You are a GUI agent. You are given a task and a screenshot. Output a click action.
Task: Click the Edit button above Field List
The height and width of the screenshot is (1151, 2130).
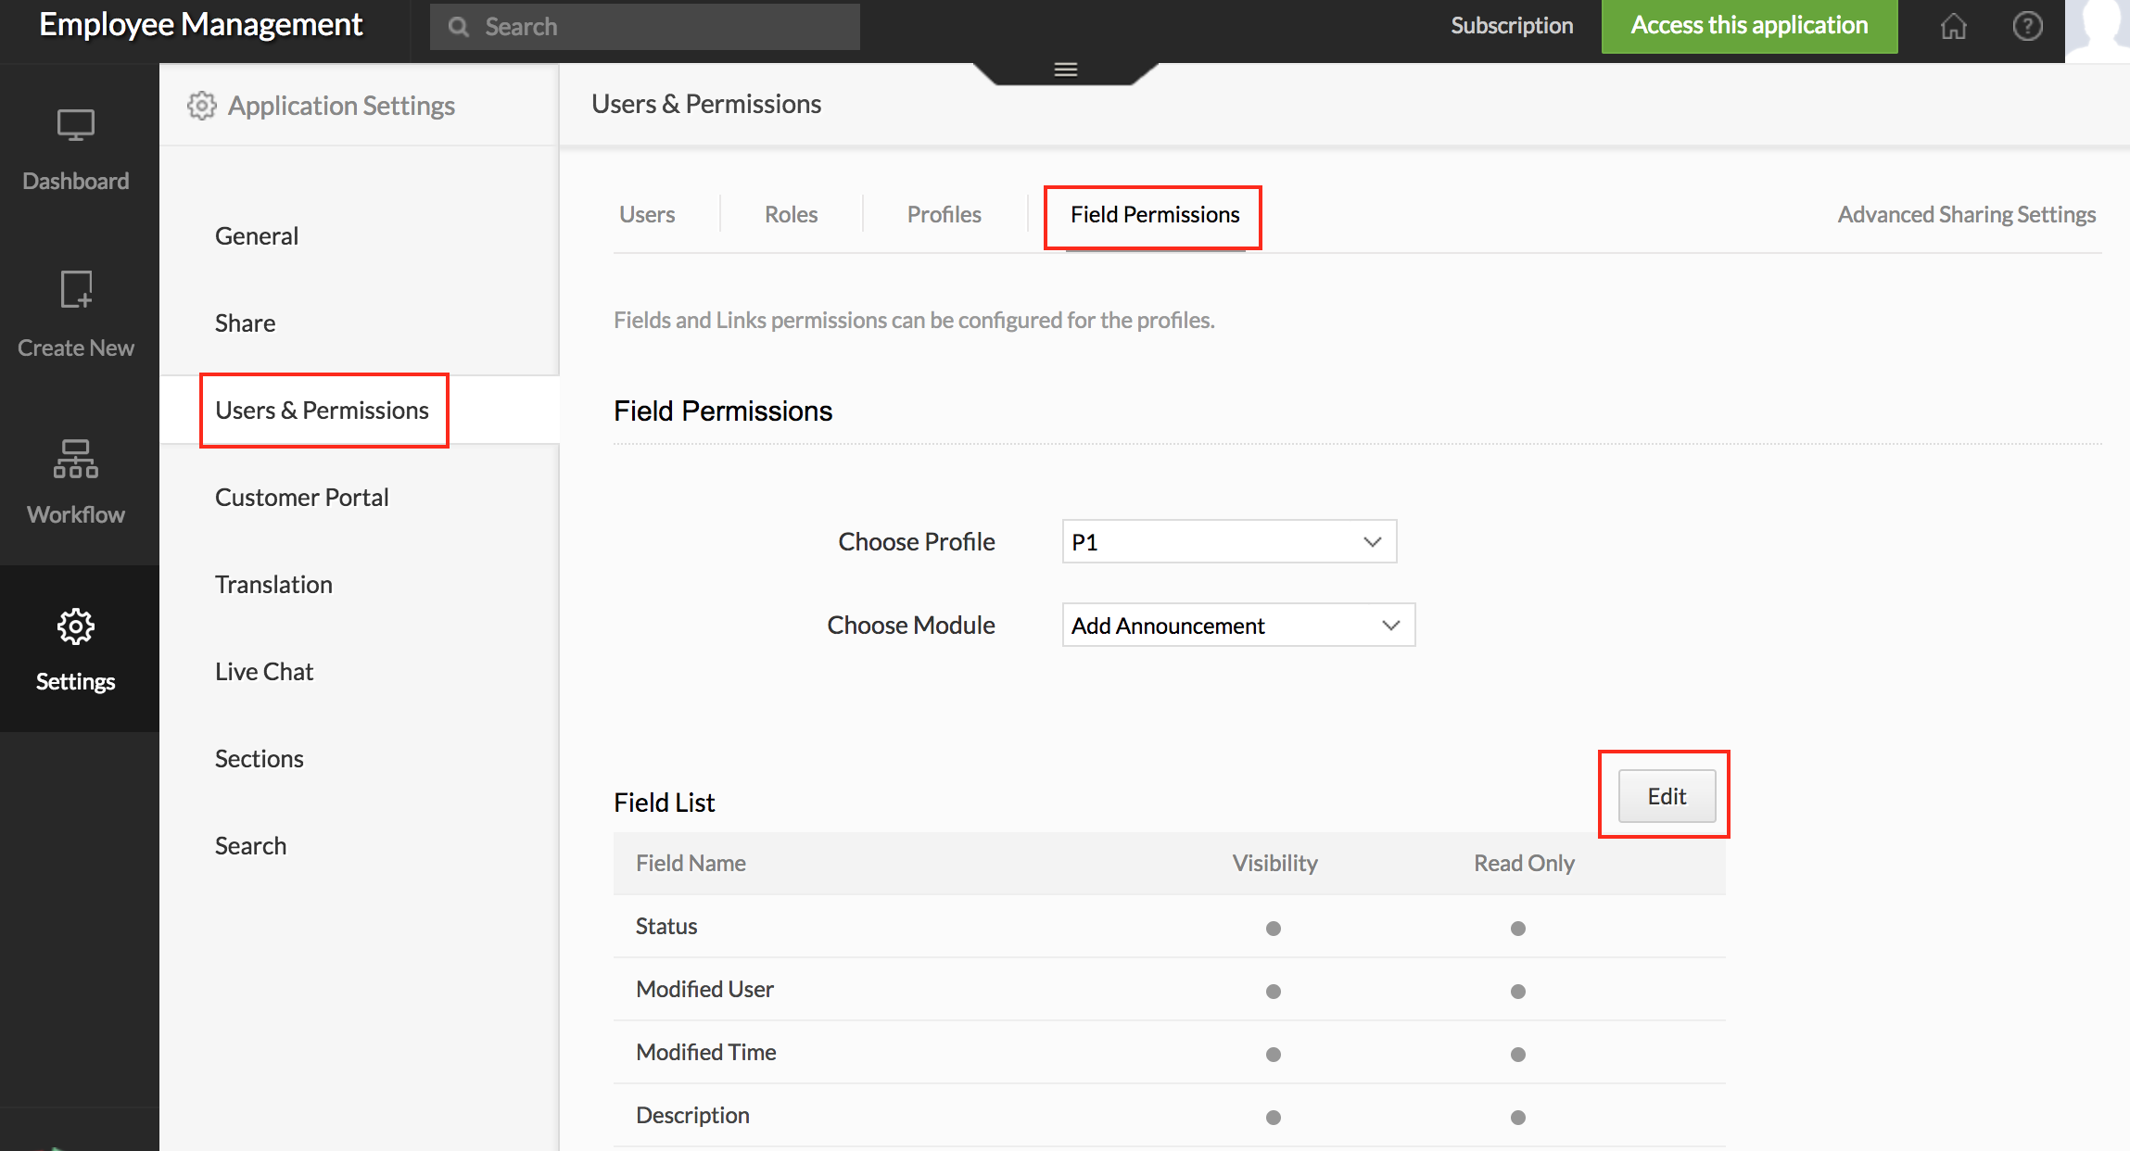[1665, 795]
